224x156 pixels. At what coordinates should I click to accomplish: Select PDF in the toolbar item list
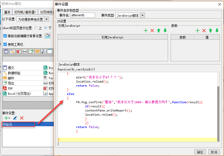23,88
